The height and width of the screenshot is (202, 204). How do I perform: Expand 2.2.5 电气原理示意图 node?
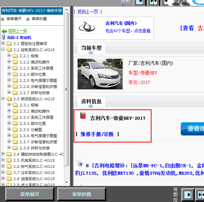click(9, 80)
